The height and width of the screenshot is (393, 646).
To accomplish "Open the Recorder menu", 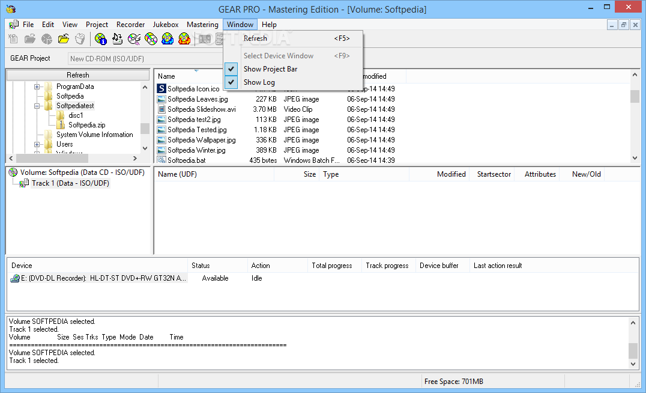I will point(131,24).
